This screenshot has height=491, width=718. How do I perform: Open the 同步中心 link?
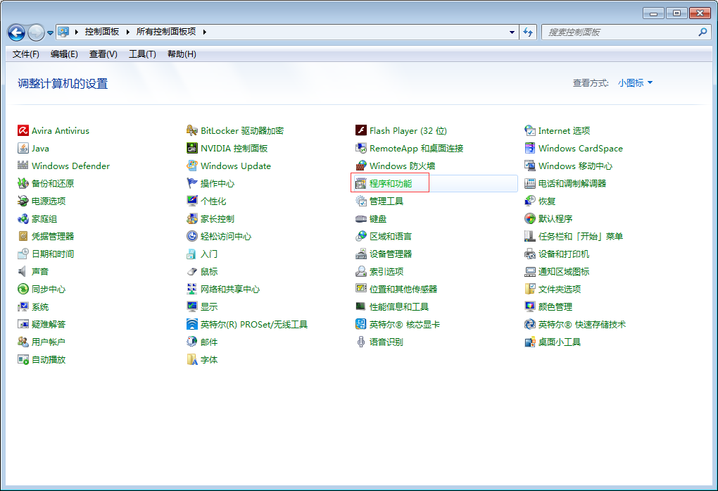(49, 290)
